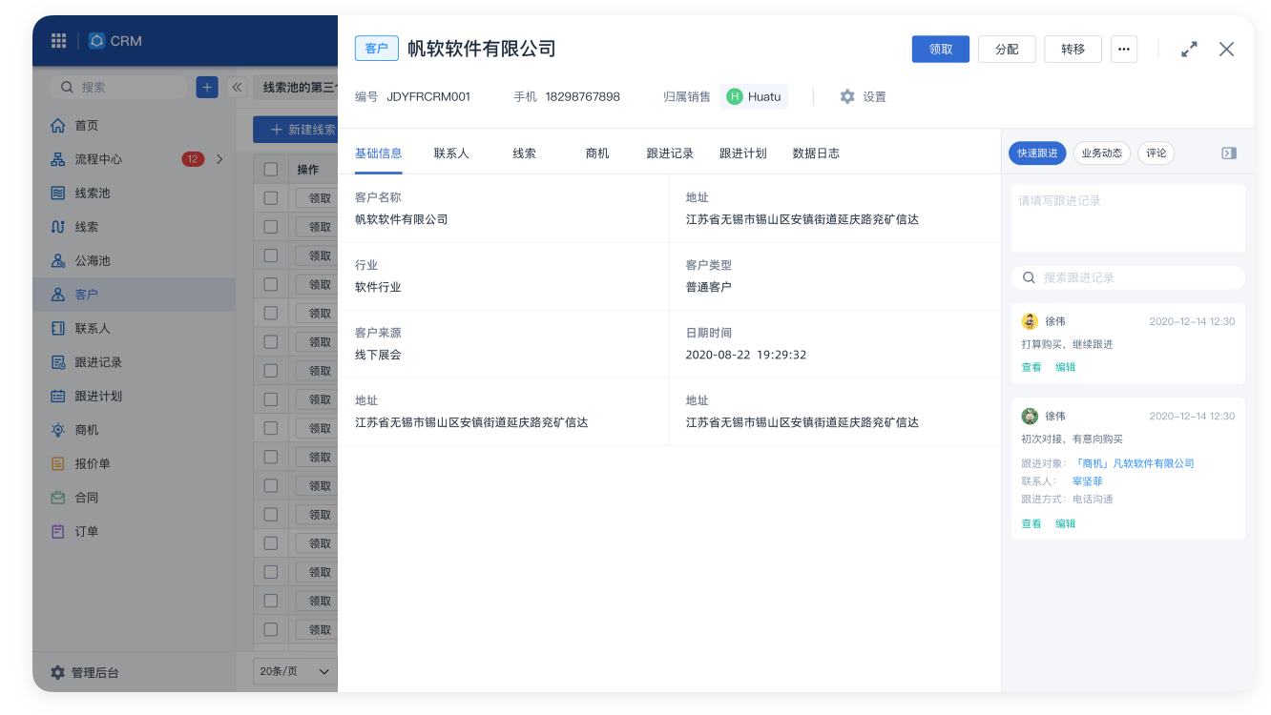
Task: Close the customer detail panel
Action: (x=1226, y=49)
